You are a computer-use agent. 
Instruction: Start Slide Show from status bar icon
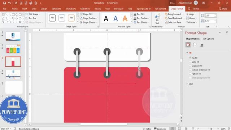click(193, 129)
